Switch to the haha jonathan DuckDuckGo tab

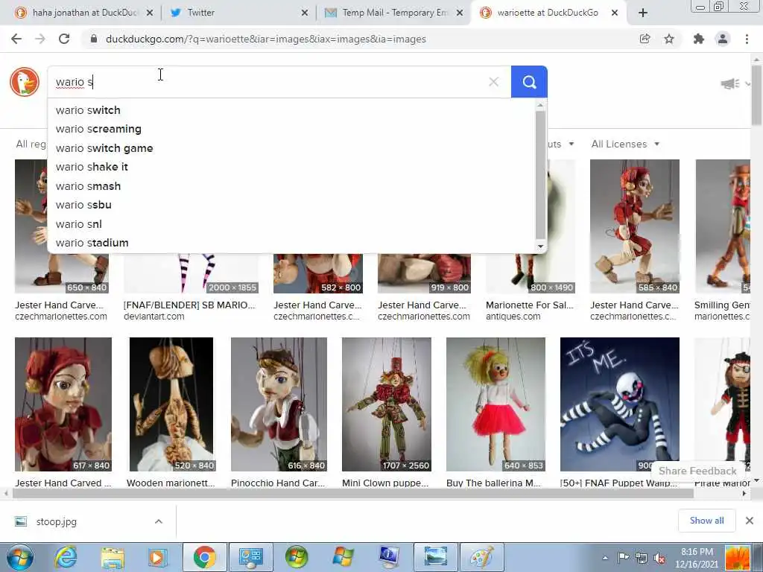pyautogui.click(x=83, y=13)
